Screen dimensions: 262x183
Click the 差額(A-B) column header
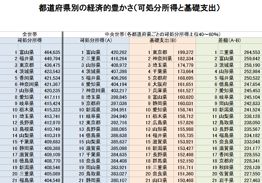[x=229, y=40]
